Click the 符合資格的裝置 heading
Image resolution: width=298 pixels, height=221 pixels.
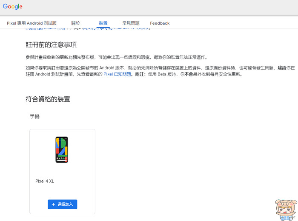tap(48, 99)
